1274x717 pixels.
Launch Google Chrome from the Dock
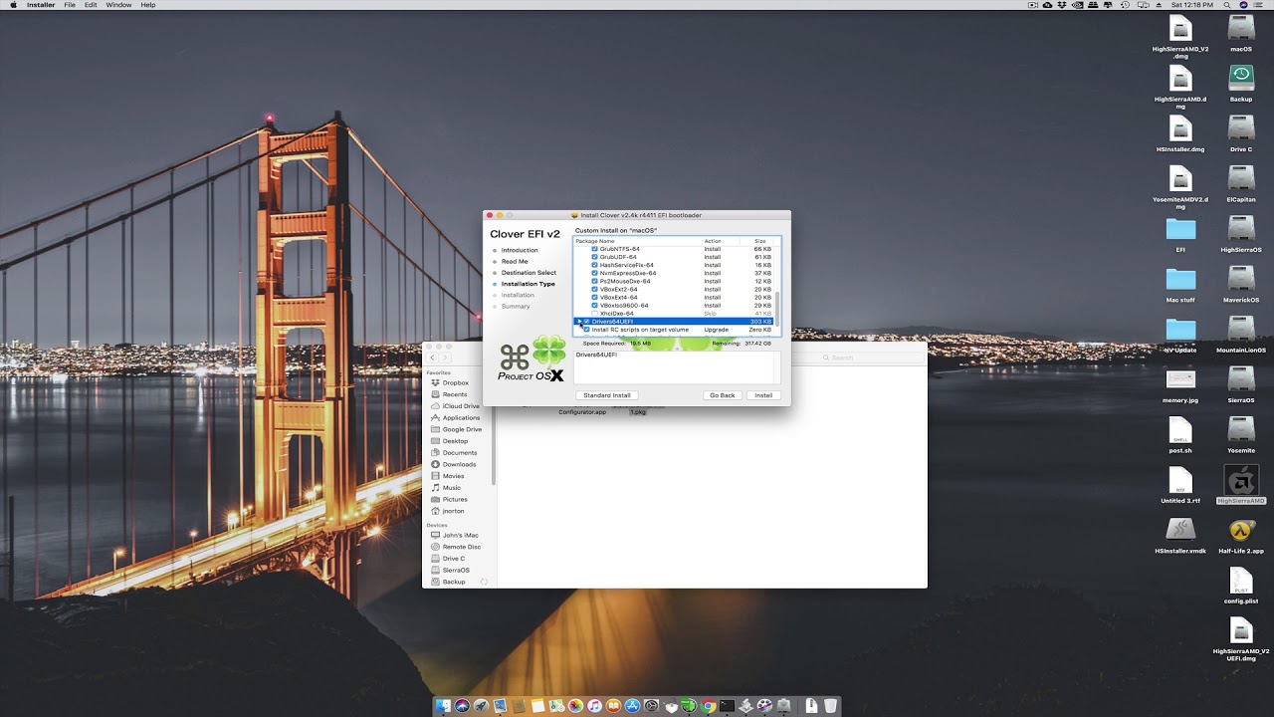(x=708, y=706)
